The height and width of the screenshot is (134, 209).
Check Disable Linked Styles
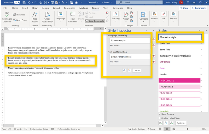[160, 118]
